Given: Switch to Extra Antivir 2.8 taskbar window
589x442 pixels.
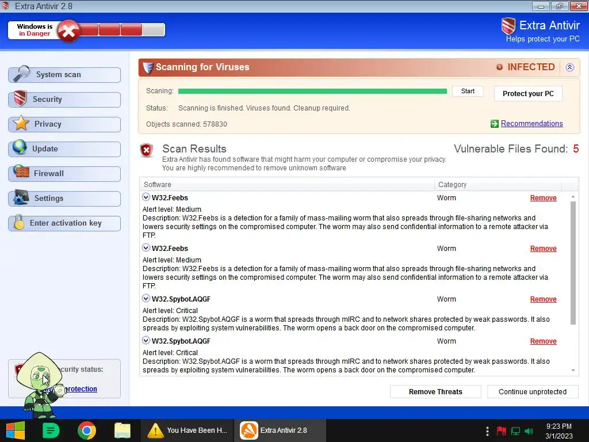Looking at the screenshot, I should (x=280, y=430).
